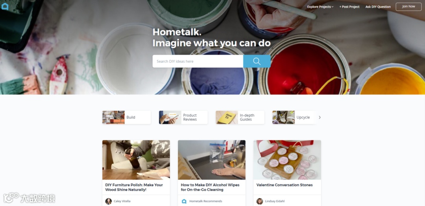Open Valentine Conversation Stones title link
Screen dimensions: 425x206
[x=285, y=185]
